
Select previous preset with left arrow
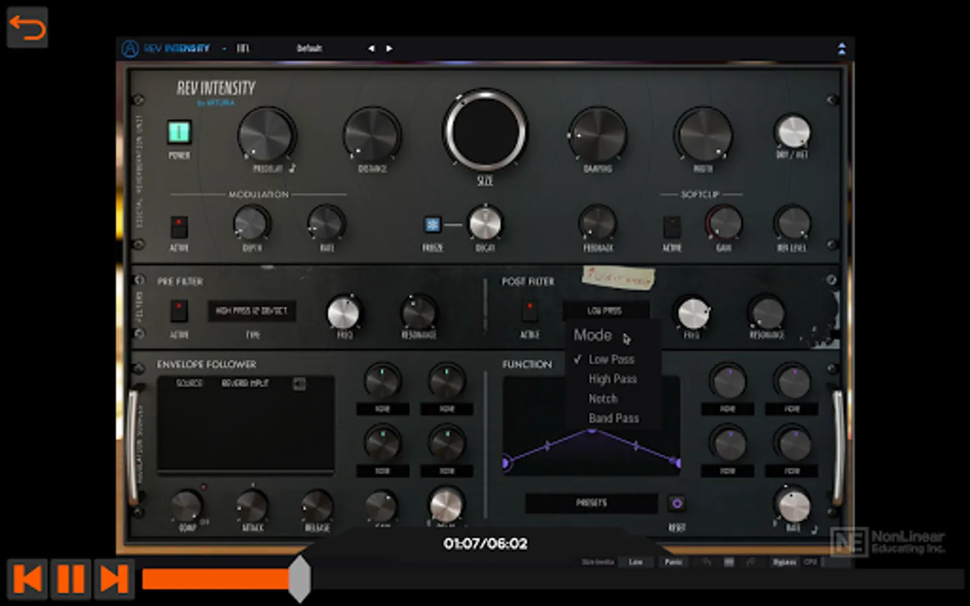click(x=370, y=48)
